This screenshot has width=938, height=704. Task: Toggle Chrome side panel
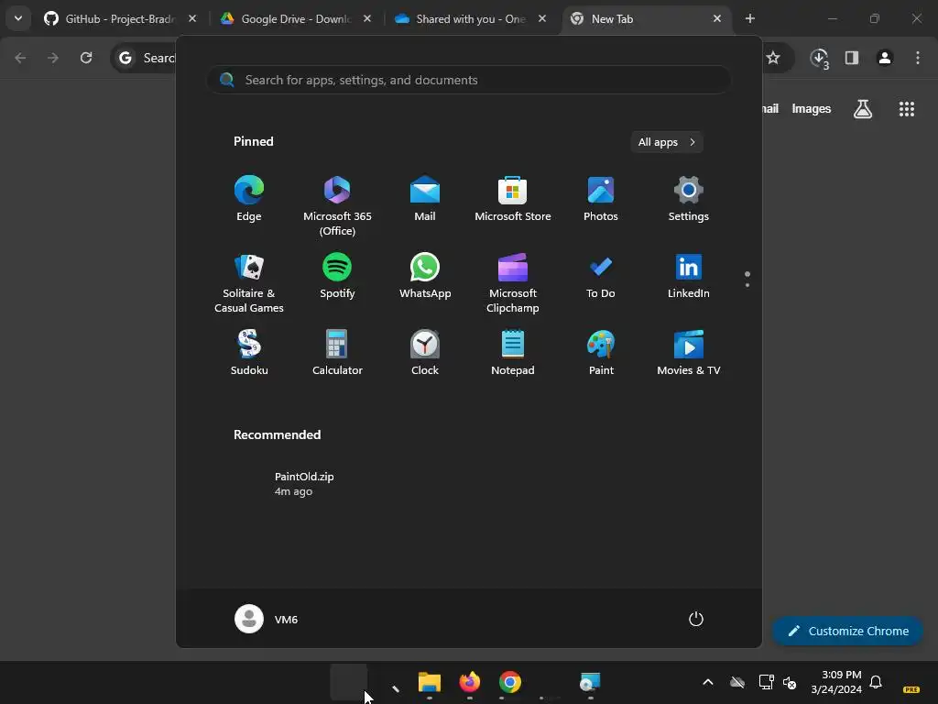point(851,58)
